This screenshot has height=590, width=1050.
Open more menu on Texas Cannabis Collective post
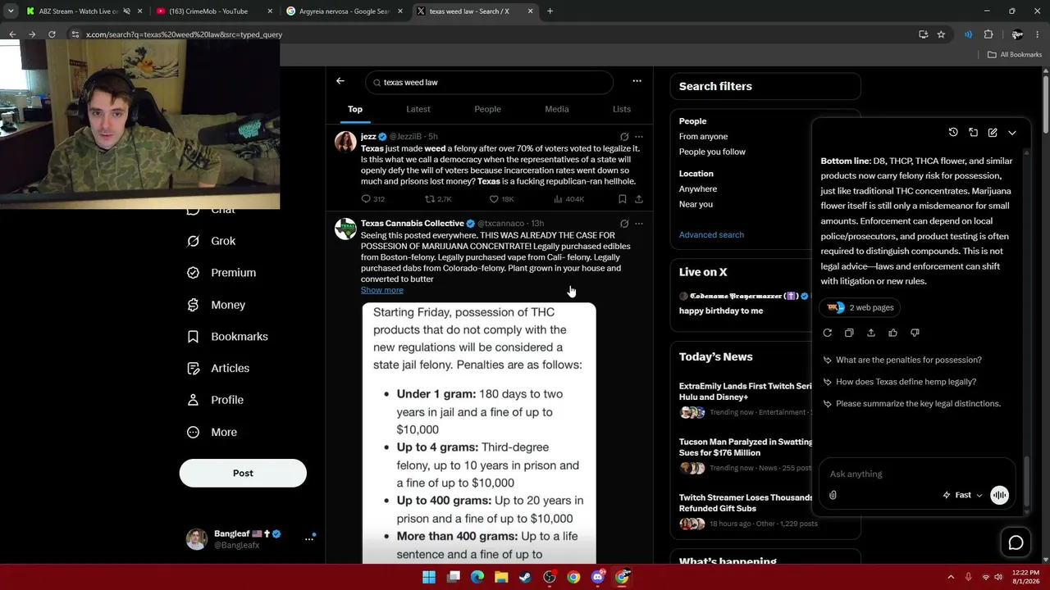point(639,224)
